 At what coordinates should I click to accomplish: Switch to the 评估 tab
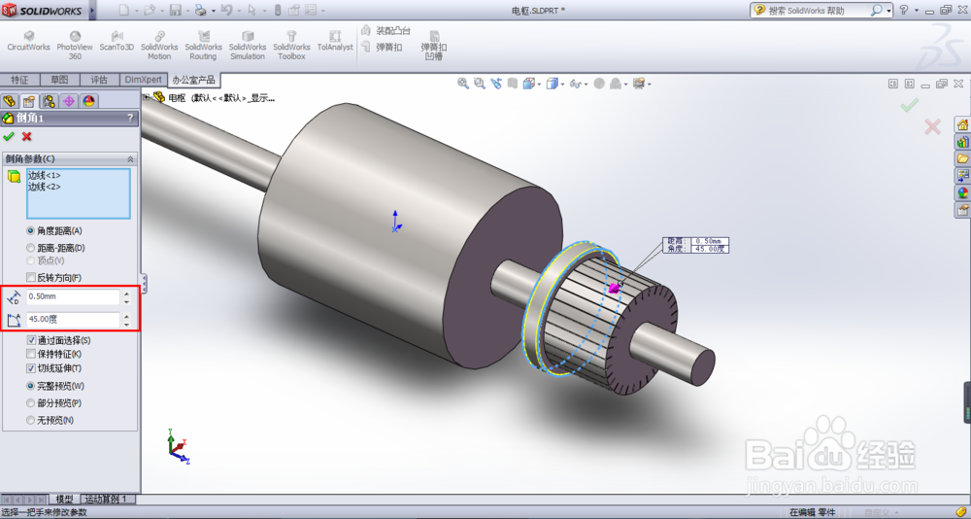(x=99, y=80)
